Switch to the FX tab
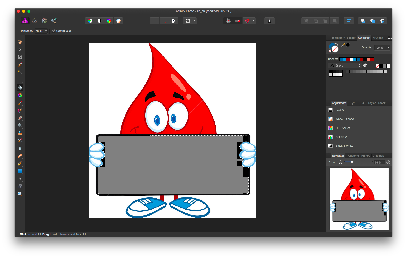407x258 pixels. point(362,103)
